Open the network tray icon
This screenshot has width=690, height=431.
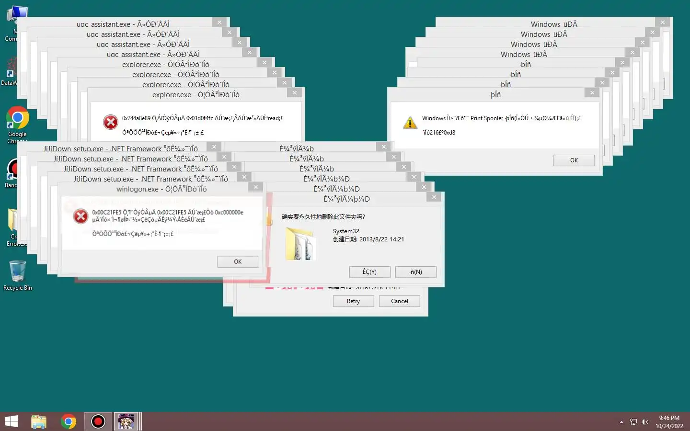pos(633,422)
